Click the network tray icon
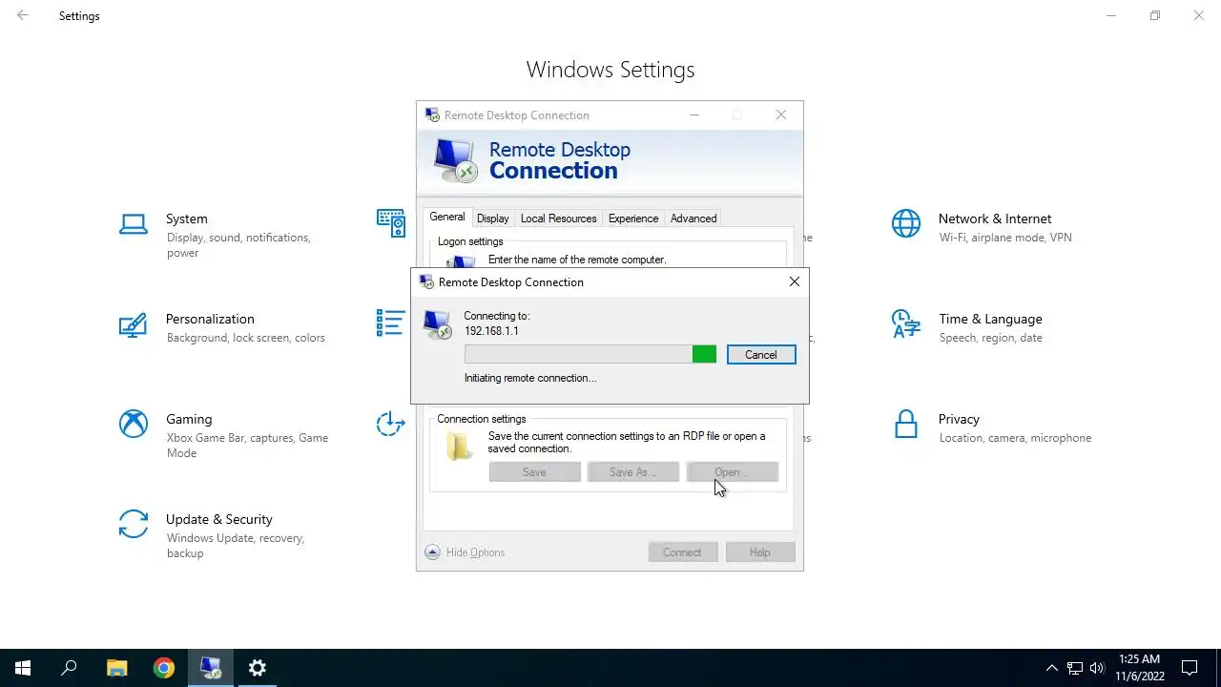This screenshot has height=687, width=1221. (1075, 668)
